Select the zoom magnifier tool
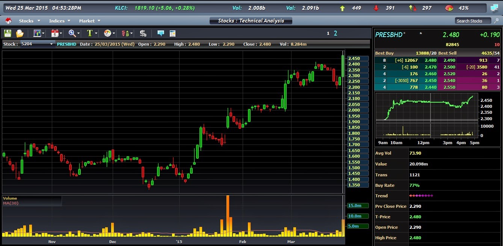This screenshot has width=503, height=246. tap(72, 33)
